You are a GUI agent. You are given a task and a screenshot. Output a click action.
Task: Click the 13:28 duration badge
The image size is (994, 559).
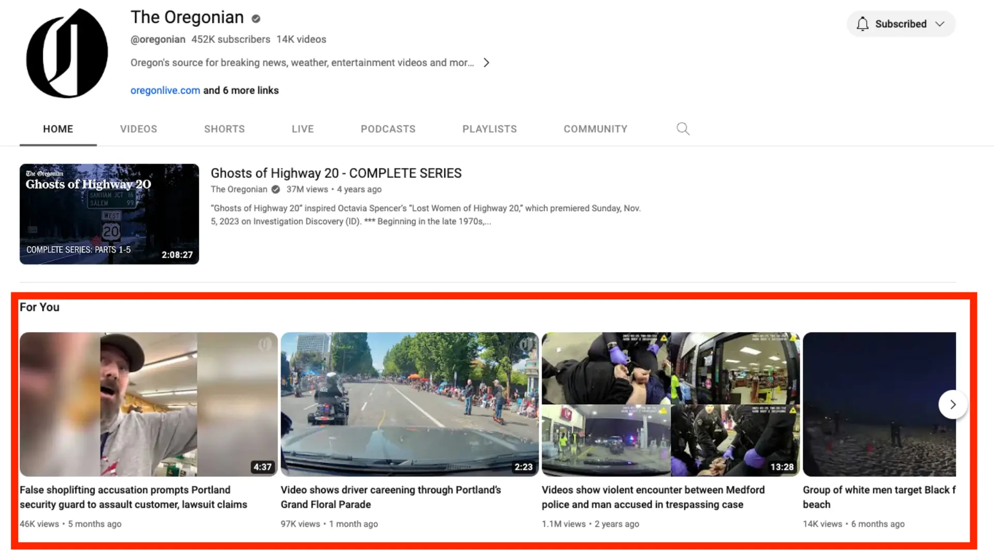pos(782,467)
